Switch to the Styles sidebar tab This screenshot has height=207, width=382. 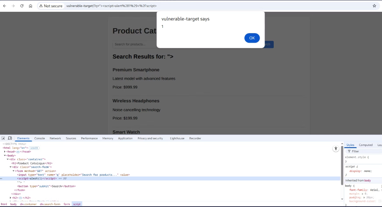point(350,145)
